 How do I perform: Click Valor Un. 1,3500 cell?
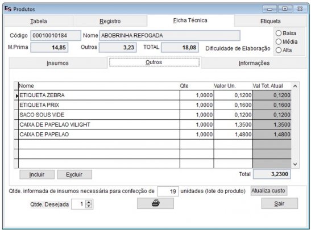coord(233,124)
